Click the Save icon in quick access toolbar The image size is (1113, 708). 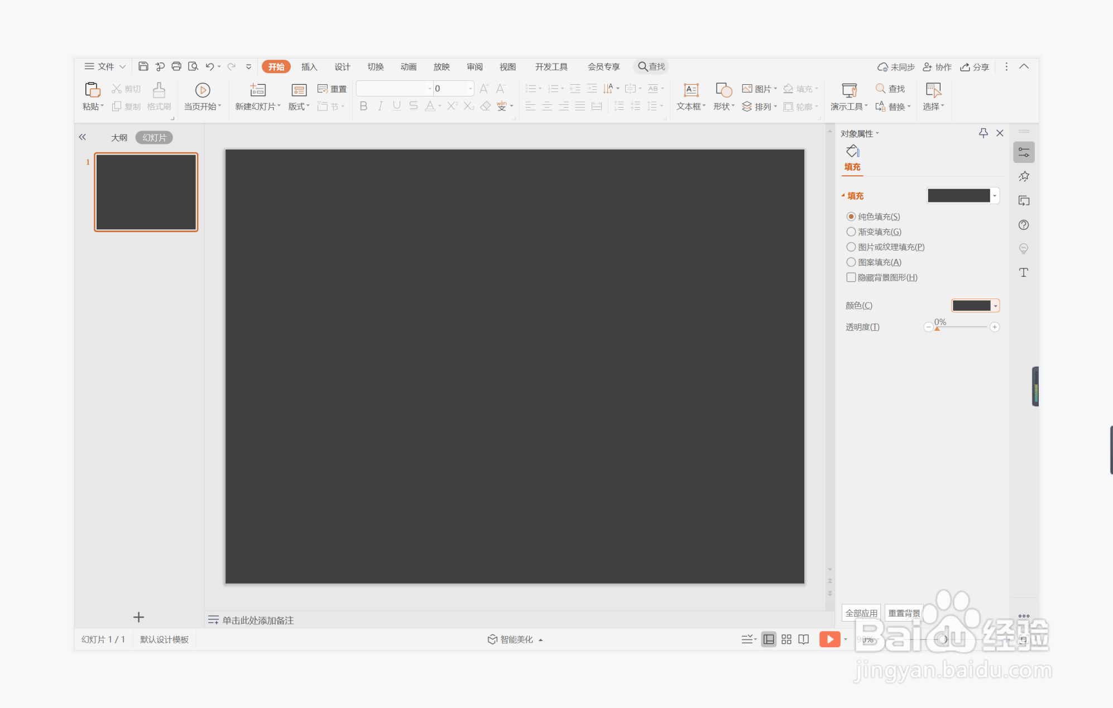pos(143,66)
